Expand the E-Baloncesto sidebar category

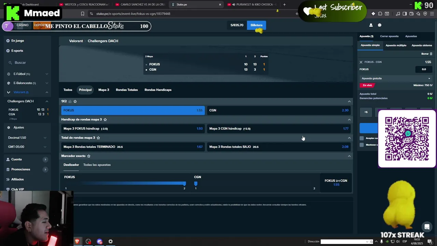point(47,83)
